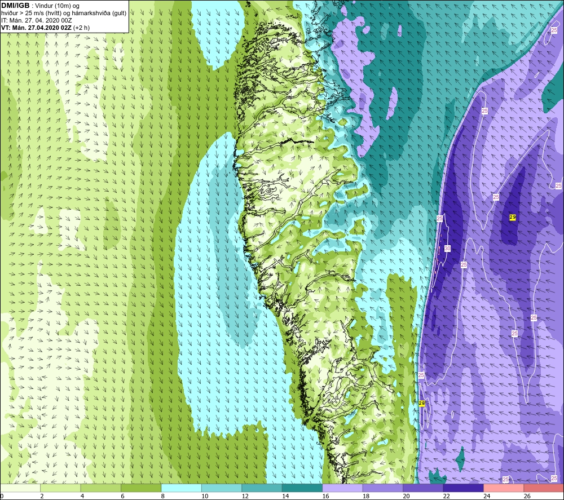This screenshot has width=564, height=500.
Task: Click the yellow '28' maximum gust label
Action: 422,403
